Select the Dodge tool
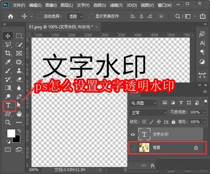The image size is (210, 174). [x=8, y=97]
